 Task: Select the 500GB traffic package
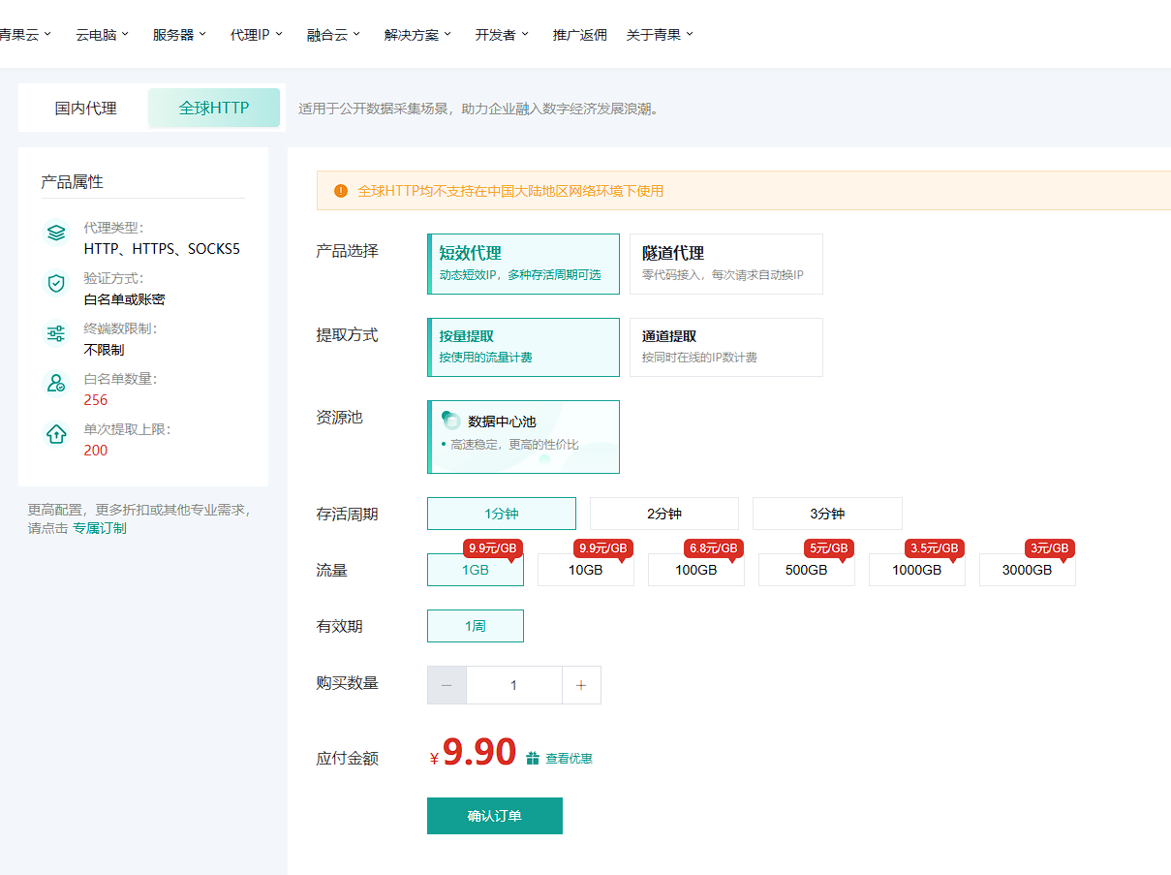click(807, 570)
